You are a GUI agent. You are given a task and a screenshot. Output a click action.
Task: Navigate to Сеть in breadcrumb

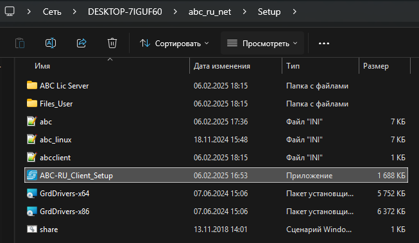[x=52, y=12]
